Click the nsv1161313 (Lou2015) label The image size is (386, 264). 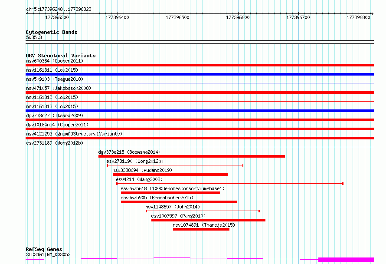[x=52, y=106]
